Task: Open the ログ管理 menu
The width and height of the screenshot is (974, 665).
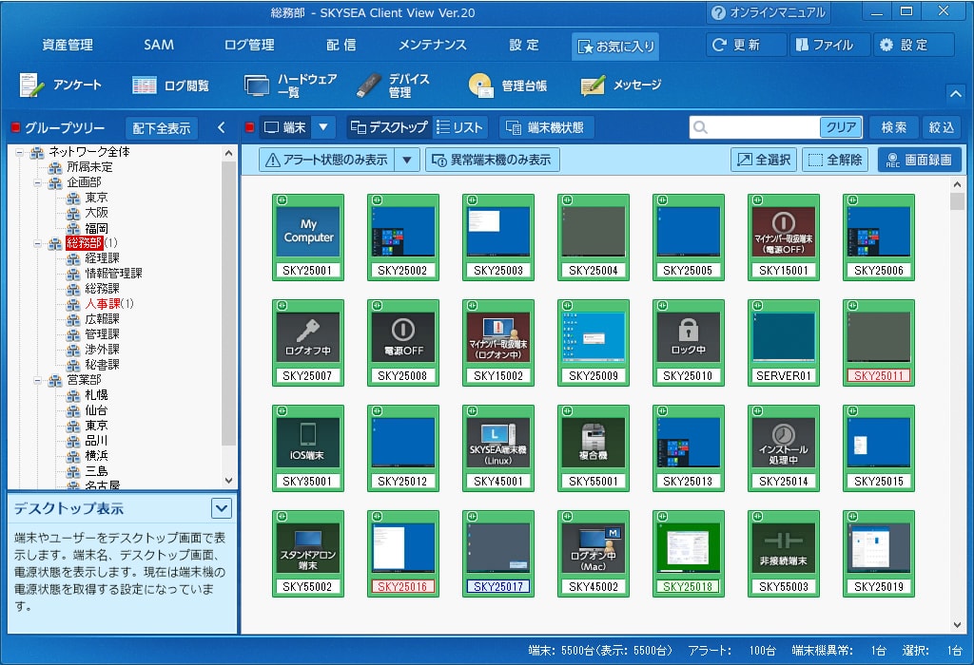Action: [249, 45]
